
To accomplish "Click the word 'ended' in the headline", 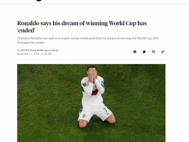I will (26, 30).
